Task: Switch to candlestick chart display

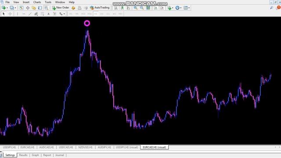Action: tap(122, 8)
